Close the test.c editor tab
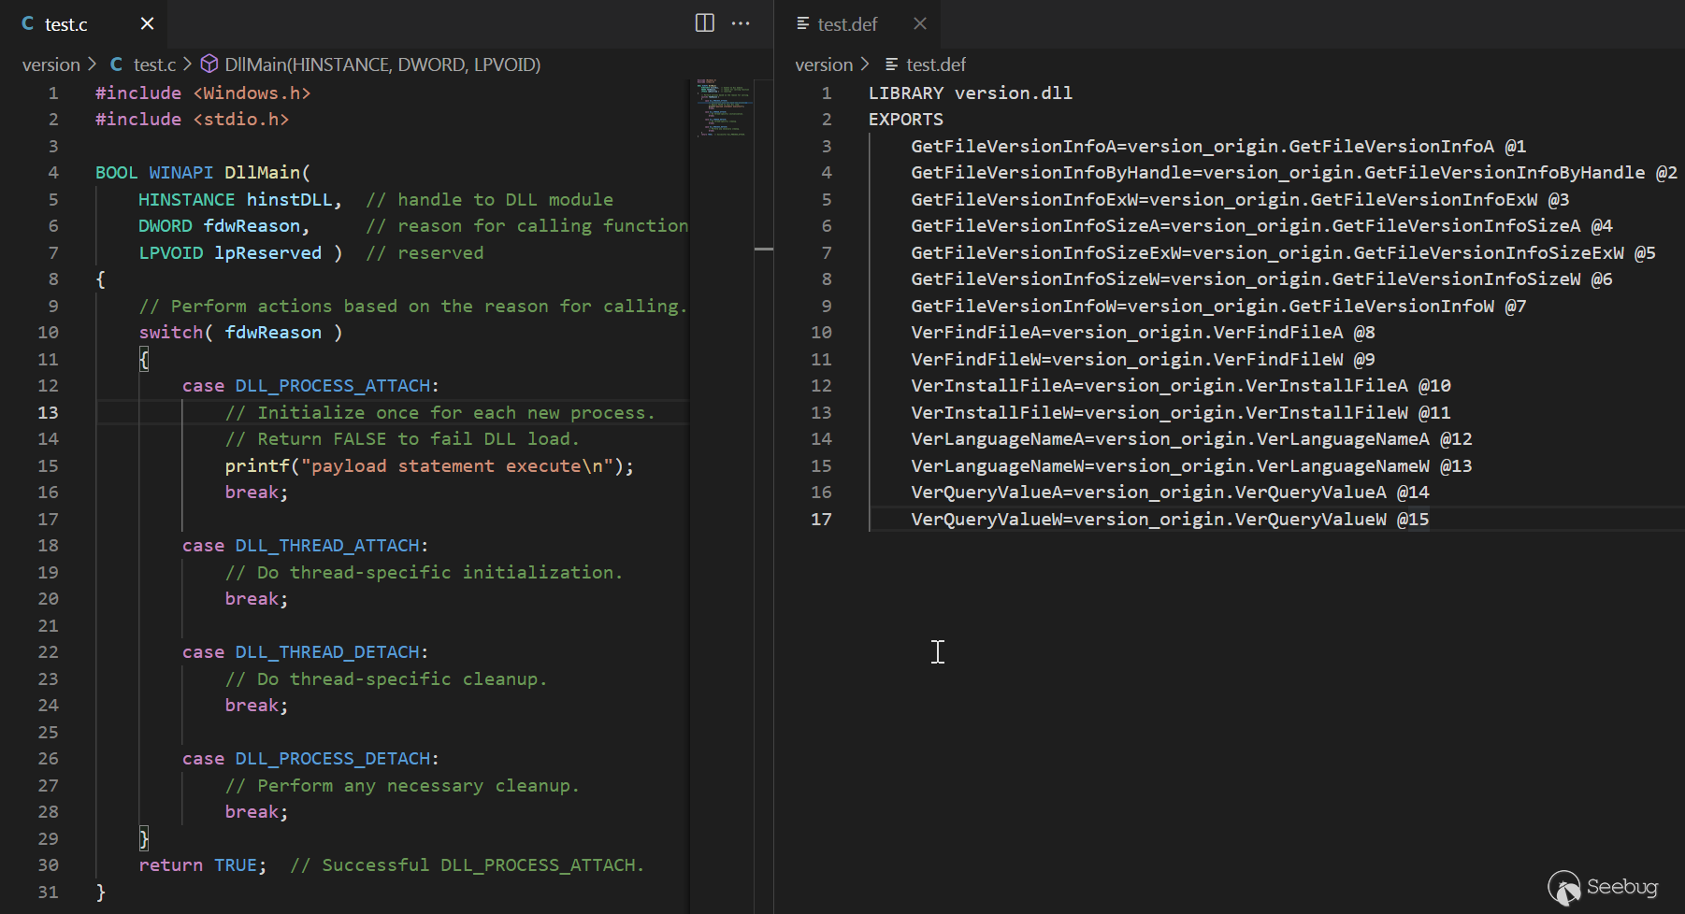 pos(147,23)
